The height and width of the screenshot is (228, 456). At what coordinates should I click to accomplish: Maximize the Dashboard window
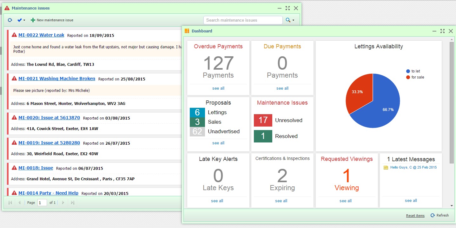[442, 31]
